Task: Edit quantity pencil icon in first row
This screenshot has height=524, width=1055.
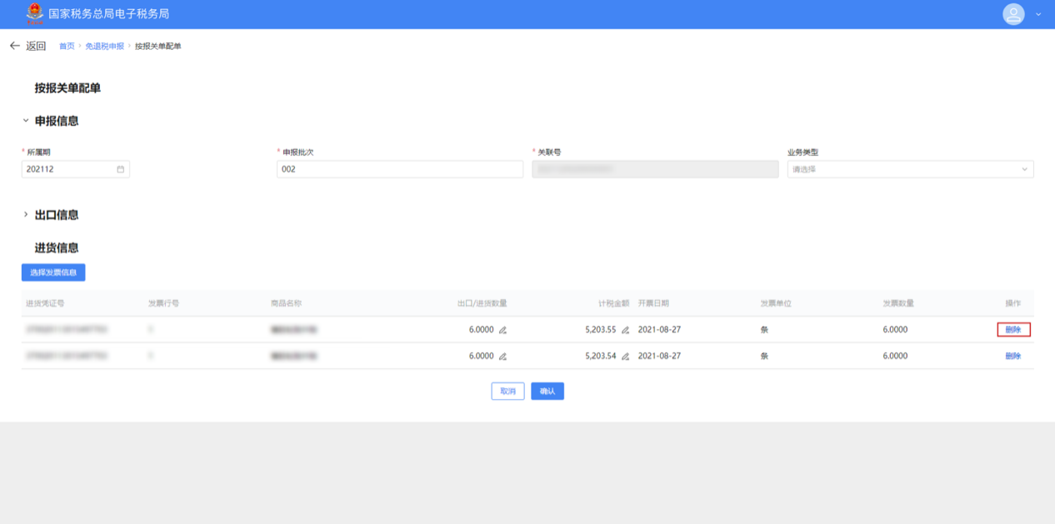Action: pyautogui.click(x=502, y=330)
